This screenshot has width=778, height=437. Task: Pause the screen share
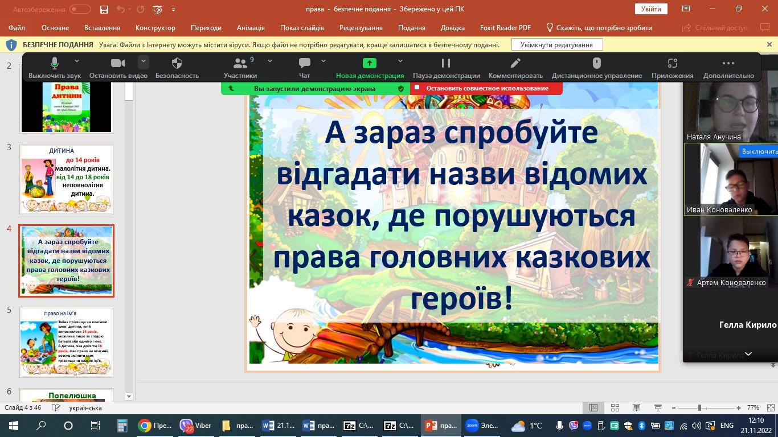tap(446, 68)
